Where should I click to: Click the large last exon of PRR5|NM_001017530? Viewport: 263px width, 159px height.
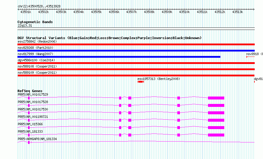coord(216,113)
